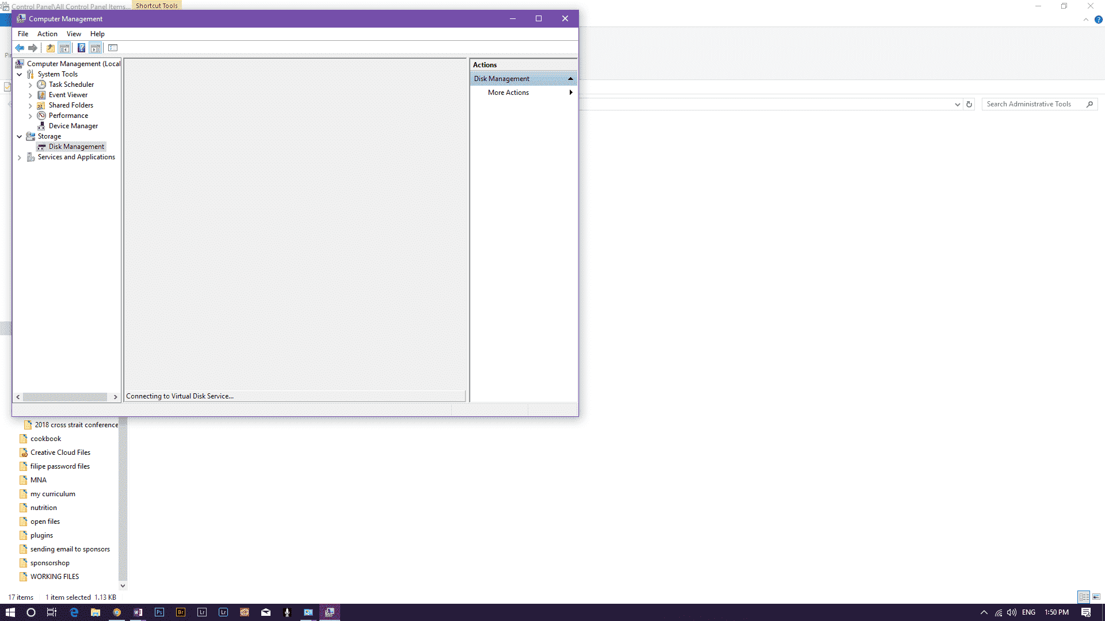Click the Back arrow in Computer Management toolbar
Viewport: 1105px width, 621px height.
click(x=20, y=48)
